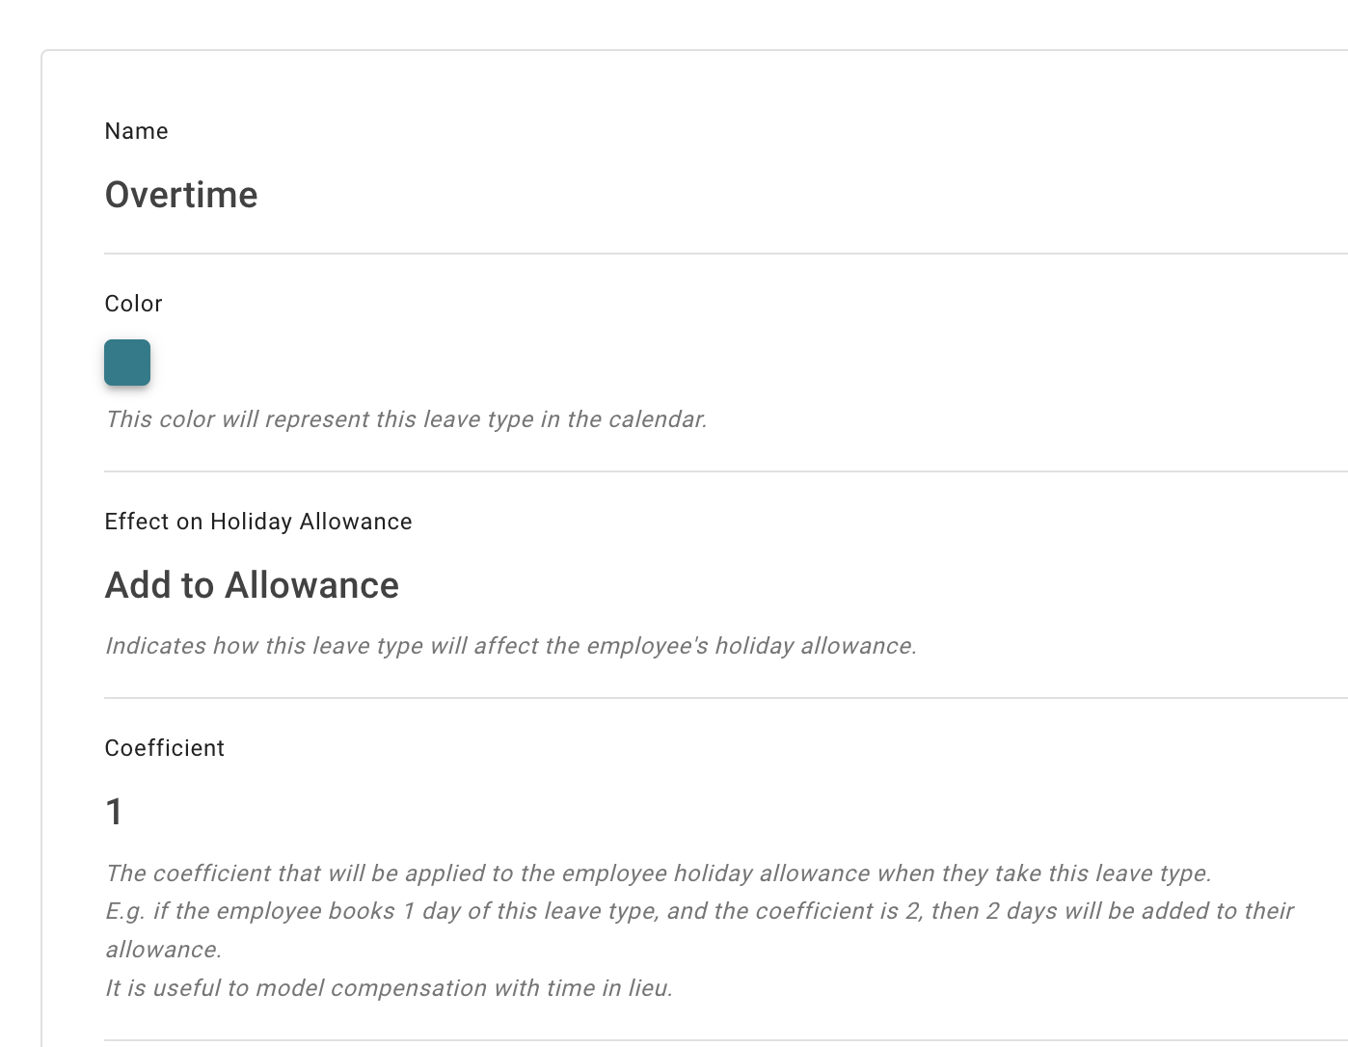Click the Coefficient value to change it
This screenshot has height=1047, width=1348.
[115, 813]
